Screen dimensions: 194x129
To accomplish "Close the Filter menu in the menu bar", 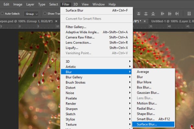I will [66, 5].
